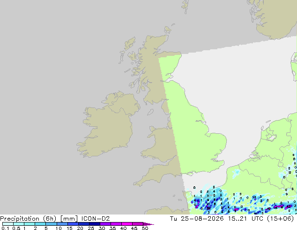This screenshot has height=230, width=297.
Task: Click the '20' legend scale label
Action: click(x=80, y=228)
